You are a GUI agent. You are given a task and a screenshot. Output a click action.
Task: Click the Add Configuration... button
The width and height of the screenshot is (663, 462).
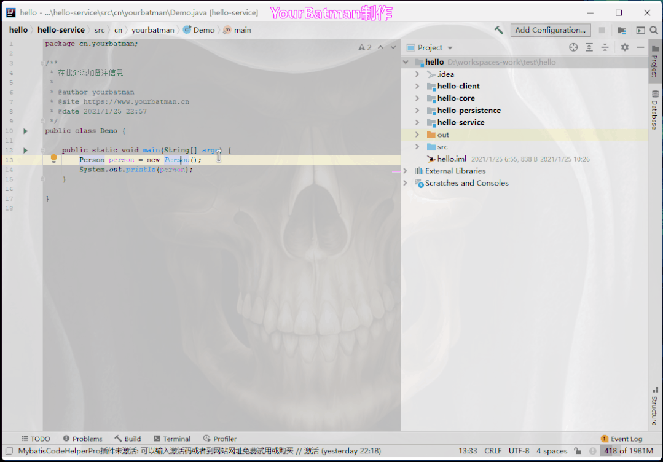[550, 30]
